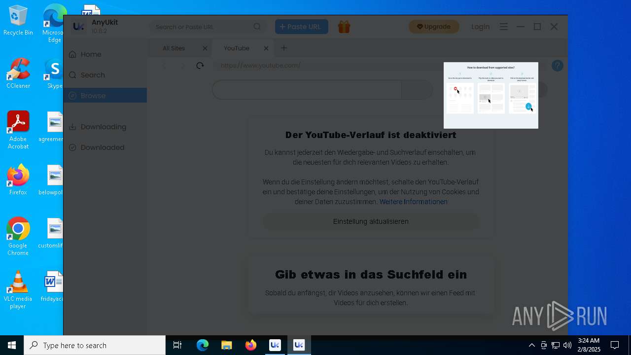Open the Downloading list
The width and height of the screenshot is (631, 355).
105,127
